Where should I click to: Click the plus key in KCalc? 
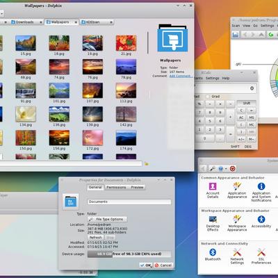(x=230, y=117)
